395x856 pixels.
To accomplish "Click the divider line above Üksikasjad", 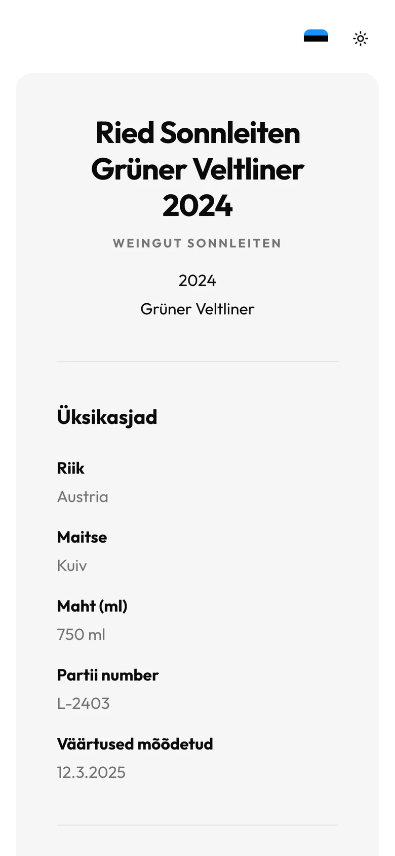I will click(x=197, y=362).
